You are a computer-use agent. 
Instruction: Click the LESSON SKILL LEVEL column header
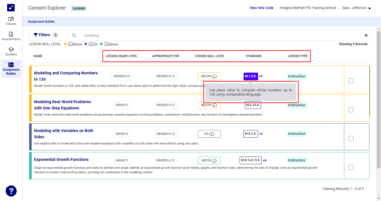209,56
